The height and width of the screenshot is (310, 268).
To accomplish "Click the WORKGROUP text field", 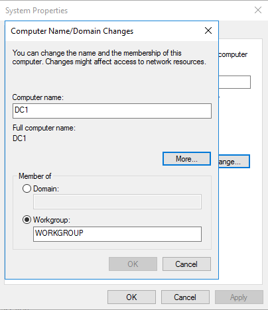I will click(117, 234).
